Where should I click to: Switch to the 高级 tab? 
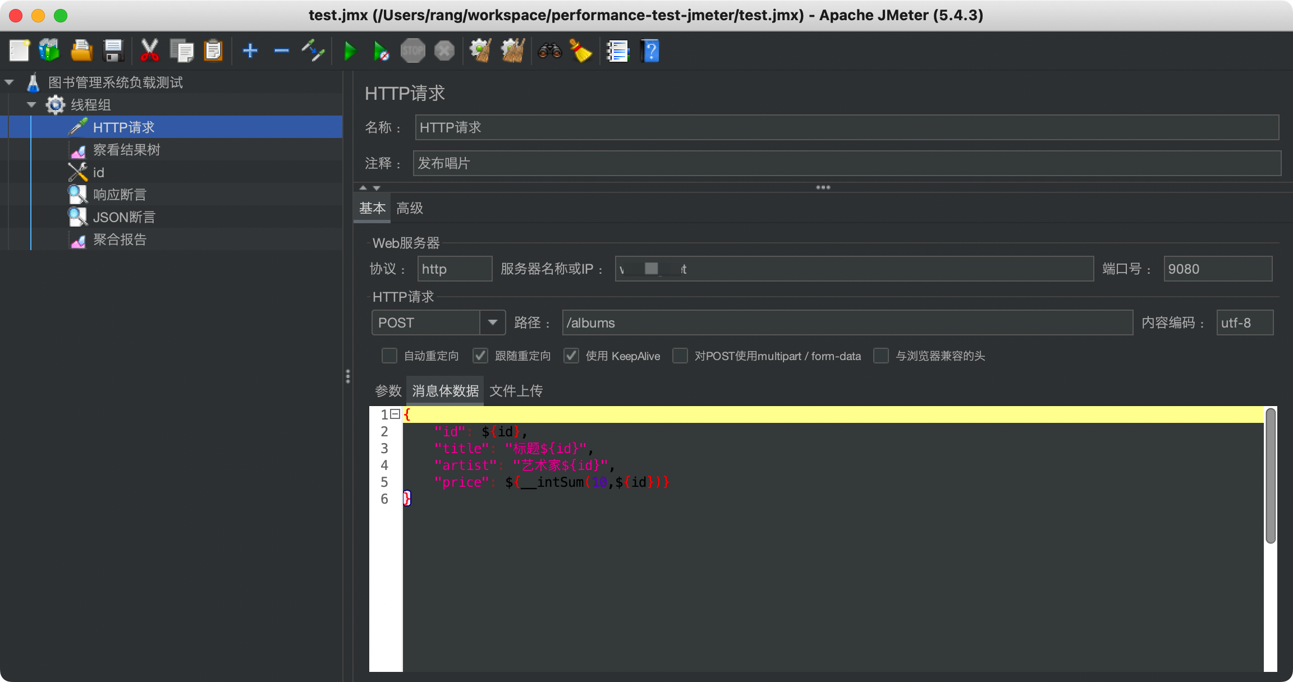coord(410,209)
